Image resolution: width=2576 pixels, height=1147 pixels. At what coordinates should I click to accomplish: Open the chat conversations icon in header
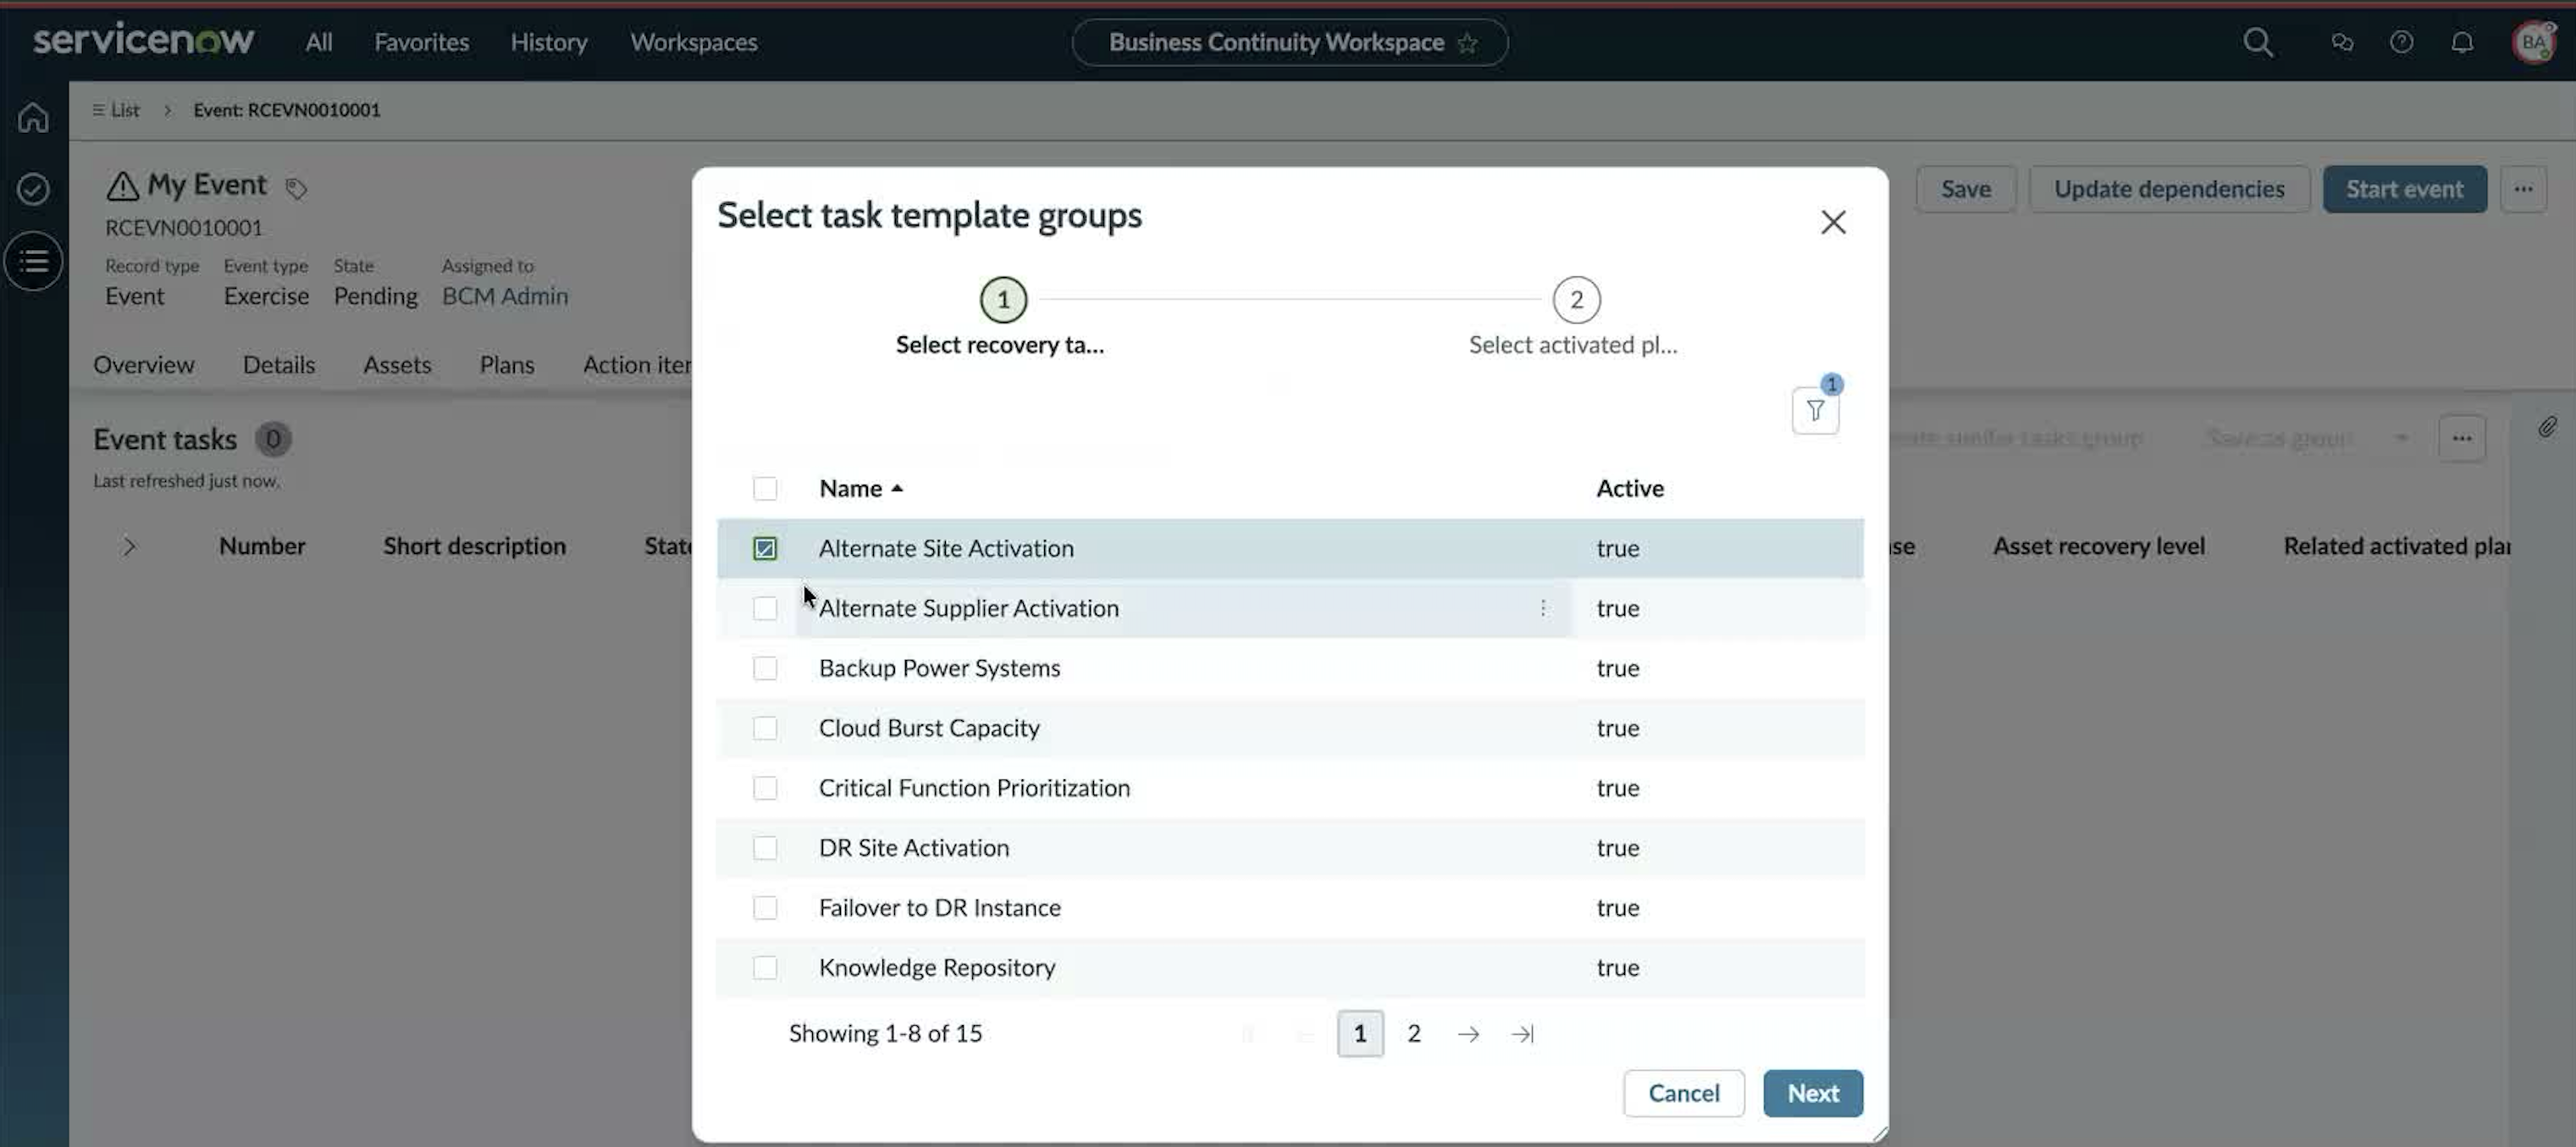click(x=2342, y=42)
